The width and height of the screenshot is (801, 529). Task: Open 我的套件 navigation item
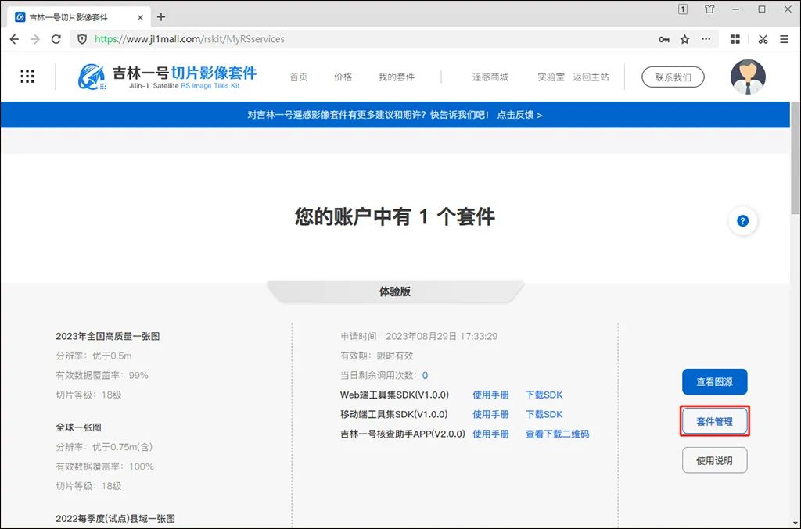[397, 77]
